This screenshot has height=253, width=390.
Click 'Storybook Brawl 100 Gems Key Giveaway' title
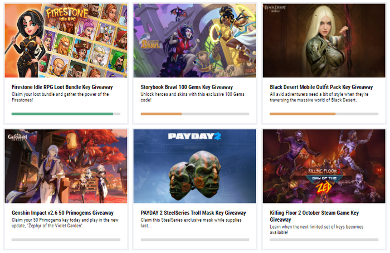(x=187, y=87)
